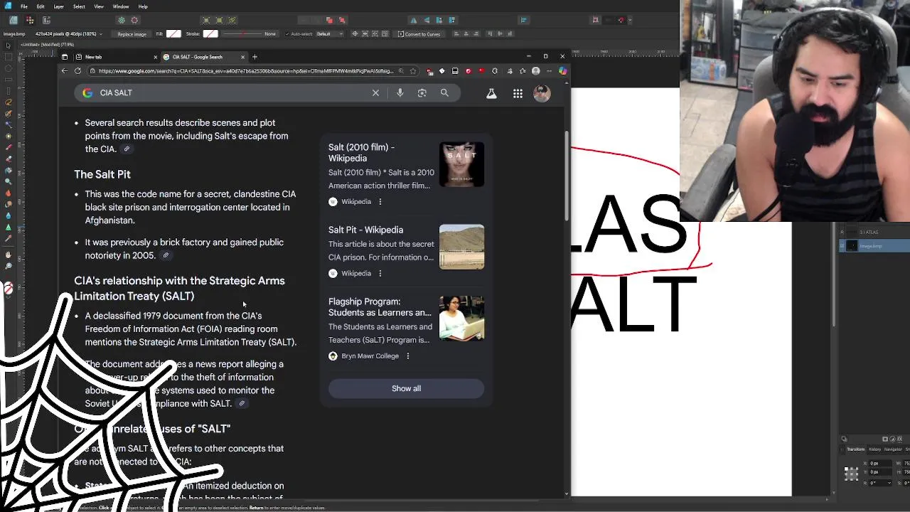Click the Salt Pit desert thumbnail

461,247
